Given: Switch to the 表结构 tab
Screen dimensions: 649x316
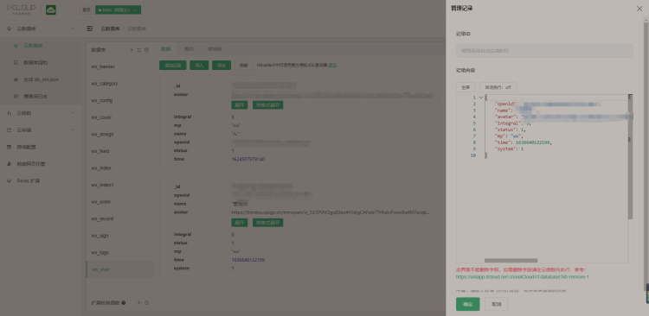Looking at the screenshot, I should click(x=215, y=48).
